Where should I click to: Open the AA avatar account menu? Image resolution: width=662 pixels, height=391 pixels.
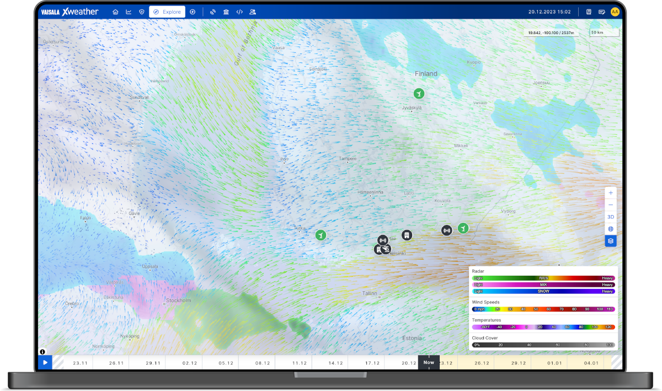click(616, 12)
